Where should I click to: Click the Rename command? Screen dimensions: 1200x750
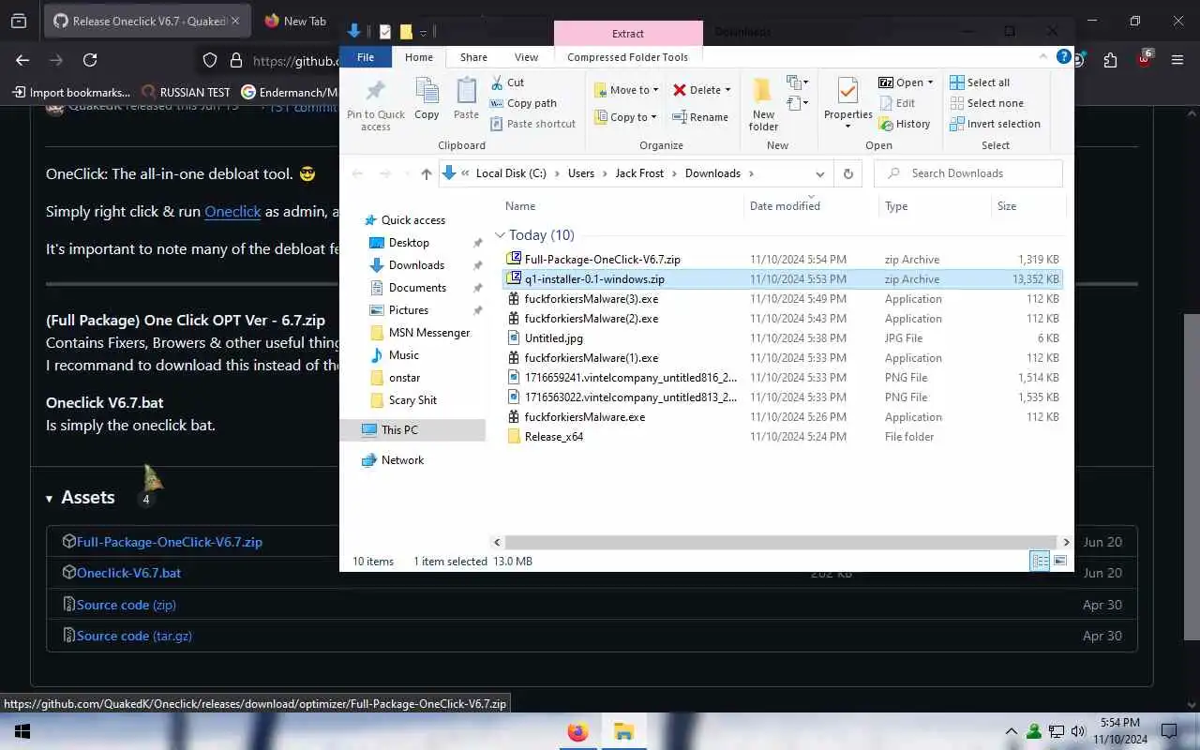pyautogui.click(x=700, y=117)
